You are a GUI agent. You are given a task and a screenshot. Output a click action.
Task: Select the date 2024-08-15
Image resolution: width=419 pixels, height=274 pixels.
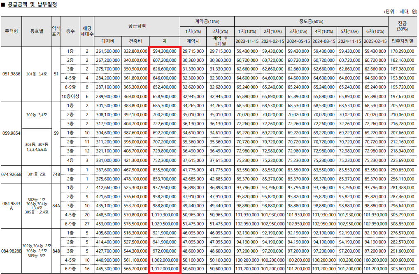click(324, 41)
